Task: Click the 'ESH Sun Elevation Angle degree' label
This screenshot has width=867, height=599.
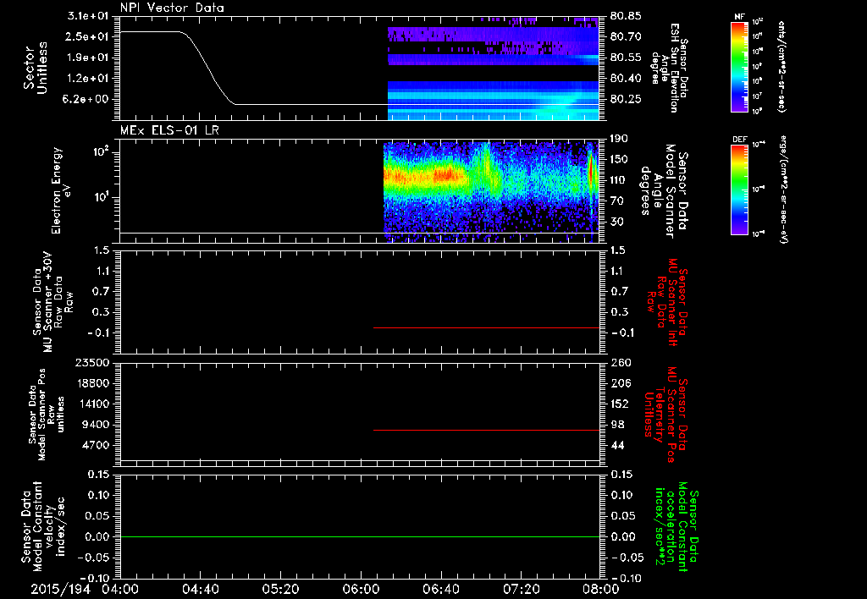Action: 669,68
